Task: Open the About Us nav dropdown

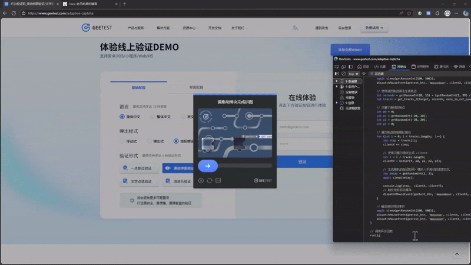Action: [x=239, y=28]
